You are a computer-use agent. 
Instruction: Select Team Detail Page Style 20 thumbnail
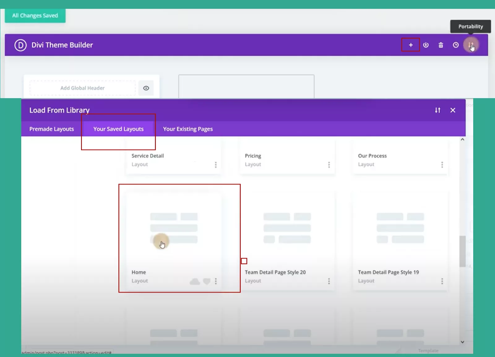tap(287, 228)
